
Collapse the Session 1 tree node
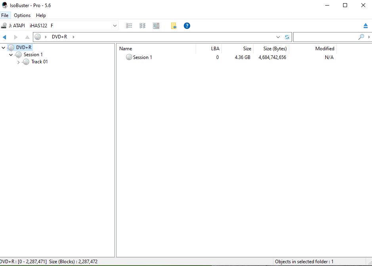pos(11,55)
